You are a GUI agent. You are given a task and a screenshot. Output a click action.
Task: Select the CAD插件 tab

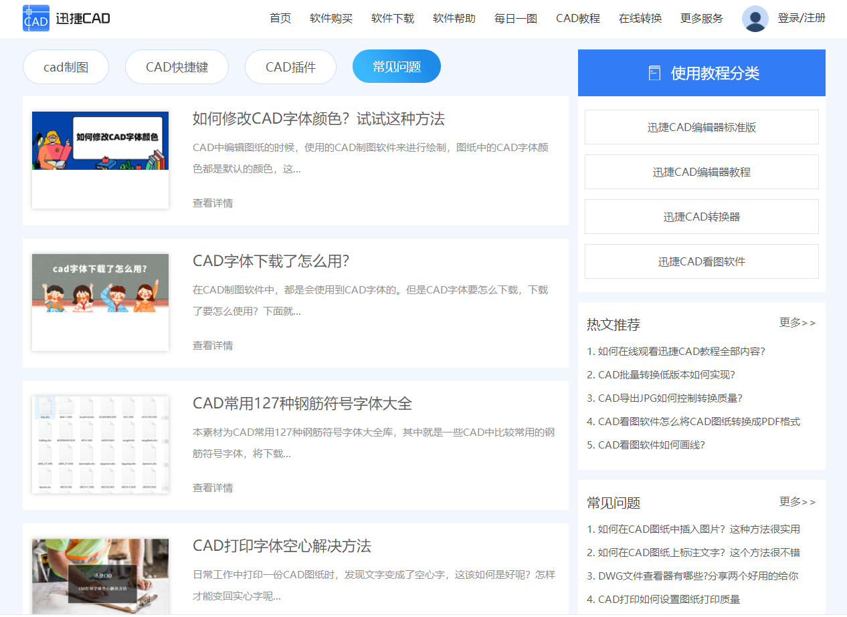click(x=290, y=67)
